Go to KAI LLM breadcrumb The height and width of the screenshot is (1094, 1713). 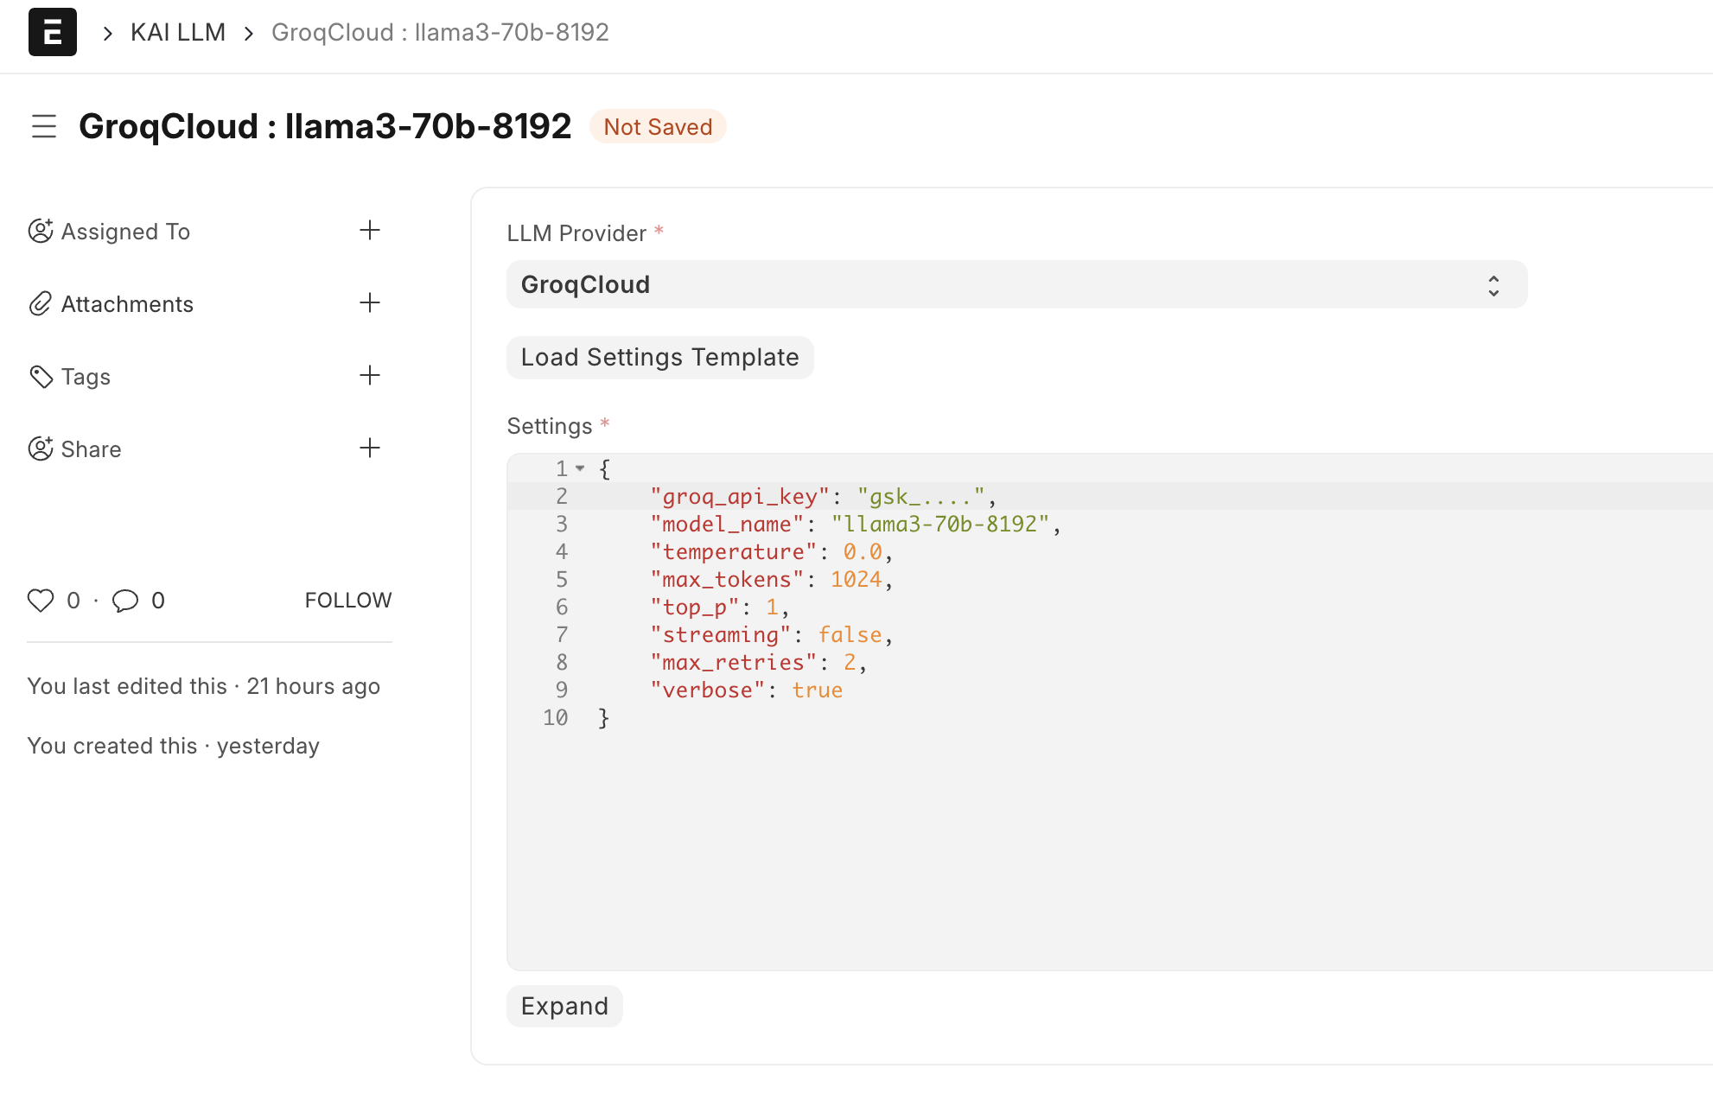178,33
